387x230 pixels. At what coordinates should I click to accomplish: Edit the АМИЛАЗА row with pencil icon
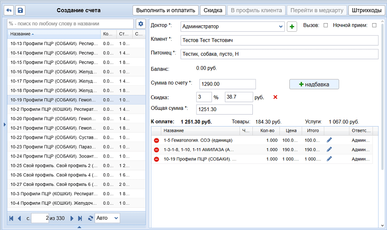click(329, 150)
